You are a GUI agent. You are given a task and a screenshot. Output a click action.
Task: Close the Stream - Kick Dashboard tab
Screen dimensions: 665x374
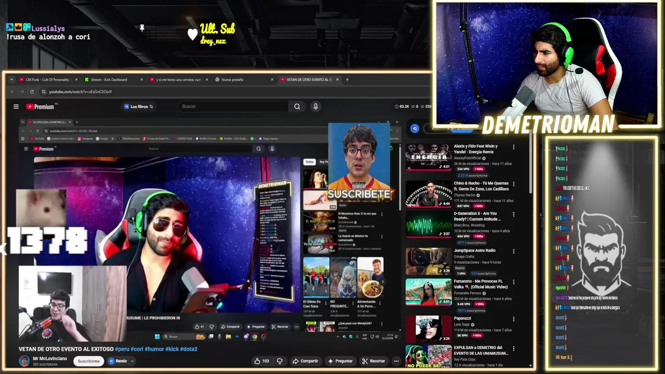coord(141,79)
